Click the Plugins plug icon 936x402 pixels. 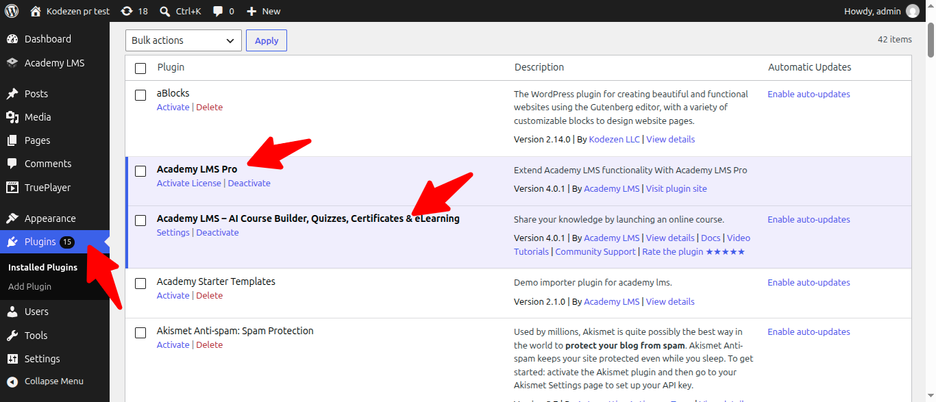point(12,242)
